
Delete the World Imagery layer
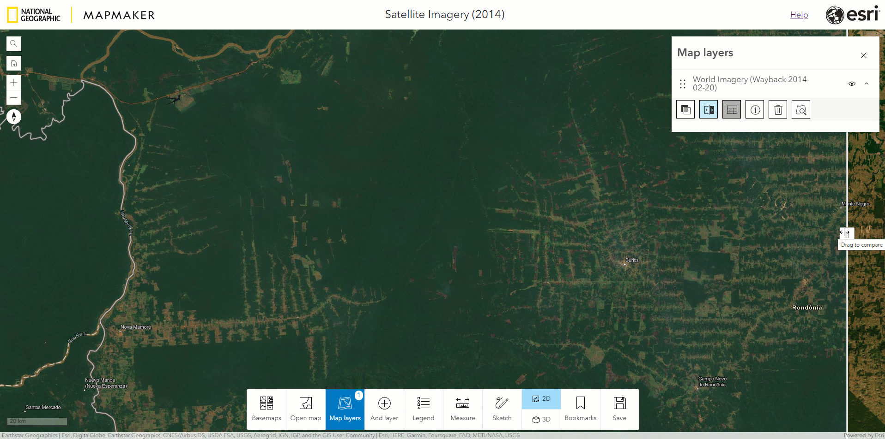click(778, 109)
